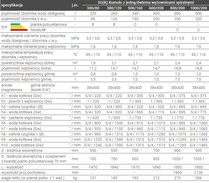Select 'pojemność zbiornika wody obiegowej' row label
The image size is (209, 183).
[x=33, y=13]
